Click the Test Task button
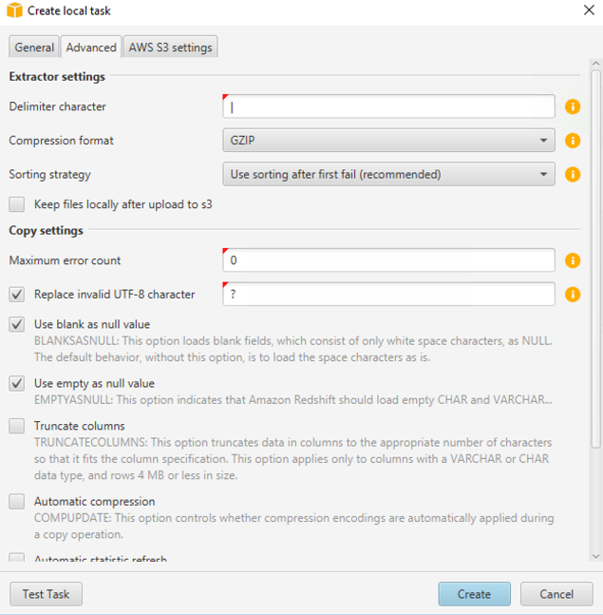Screen dimensions: 603x615 tap(46, 594)
